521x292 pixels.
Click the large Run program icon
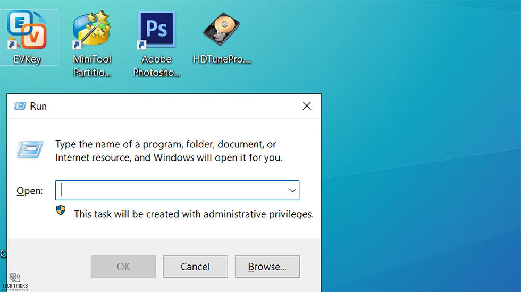pyautogui.click(x=30, y=149)
